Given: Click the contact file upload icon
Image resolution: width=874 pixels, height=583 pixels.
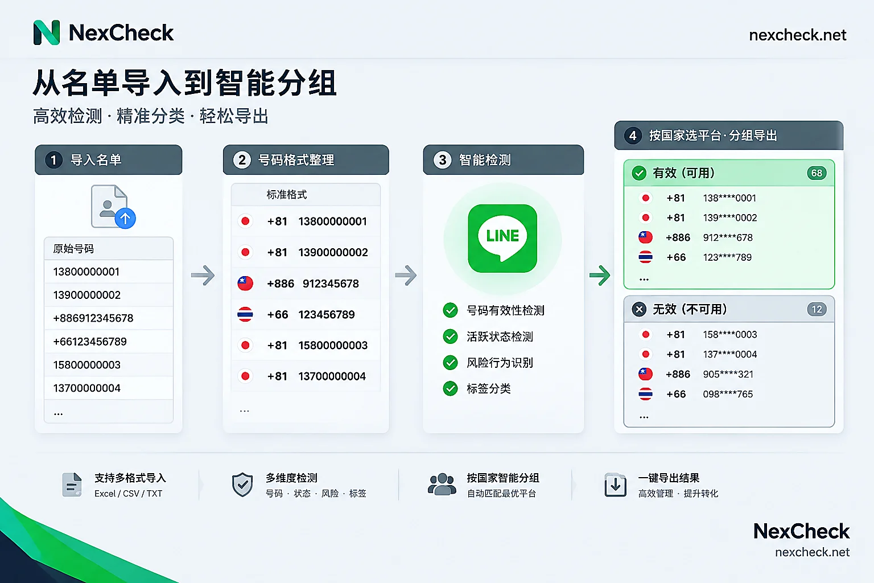Looking at the screenshot, I should coord(113,207).
